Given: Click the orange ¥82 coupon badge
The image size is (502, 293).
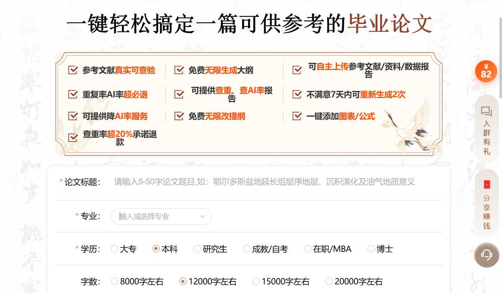Looking at the screenshot, I should point(486,71).
